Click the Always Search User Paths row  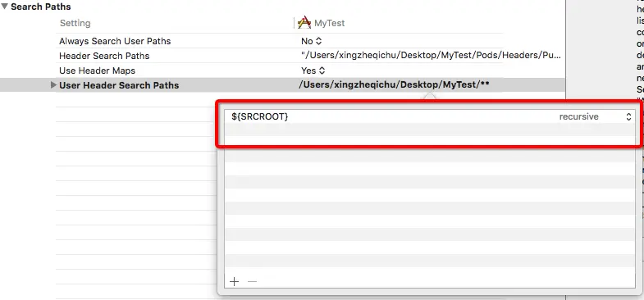point(279,41)
